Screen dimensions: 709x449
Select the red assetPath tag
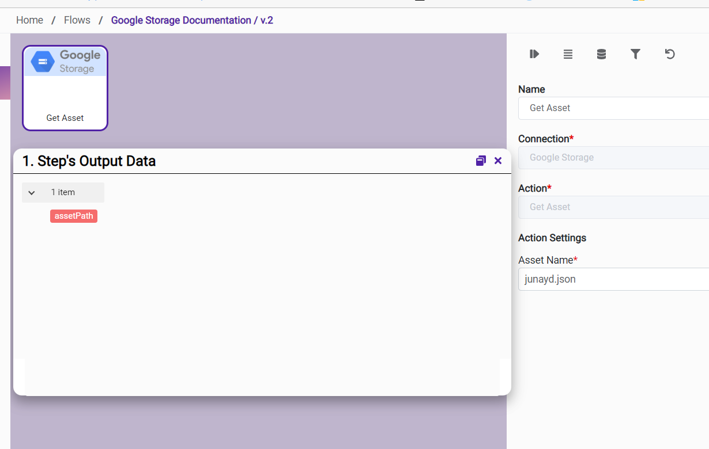pyautogui.click(x=74, y=216)
